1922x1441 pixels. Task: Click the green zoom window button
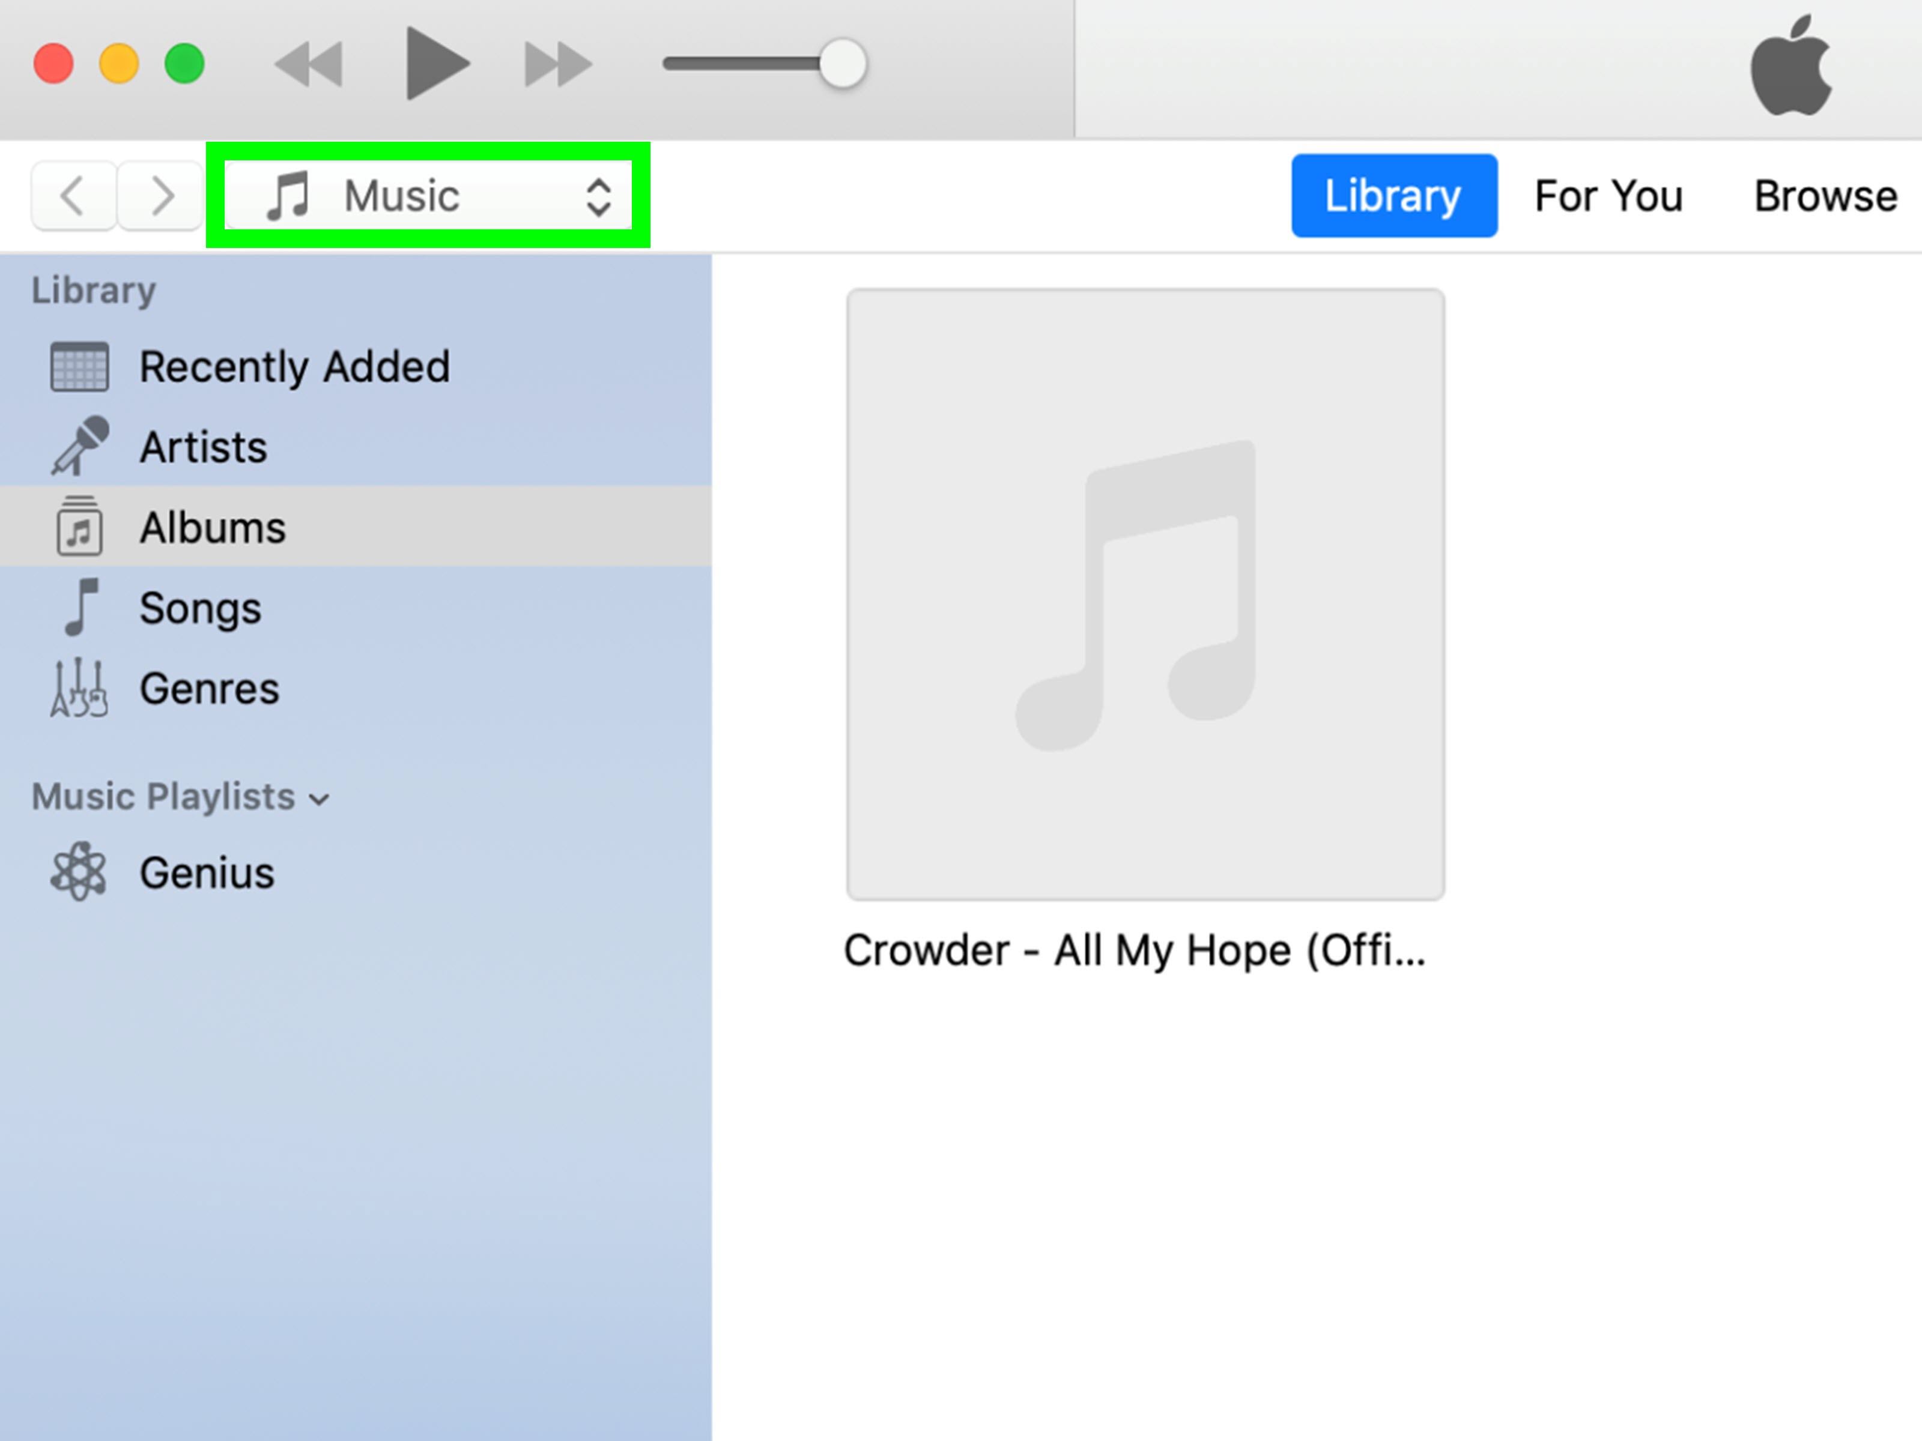(x=184, y=64)
